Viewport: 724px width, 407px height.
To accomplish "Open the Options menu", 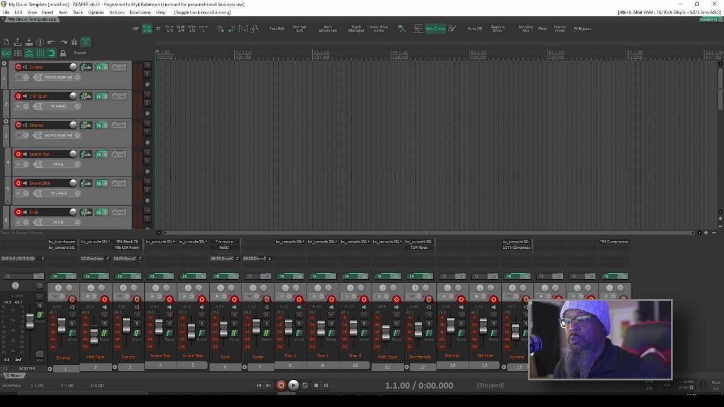I will click(x=96, y=12).
